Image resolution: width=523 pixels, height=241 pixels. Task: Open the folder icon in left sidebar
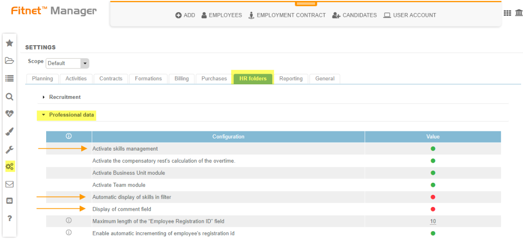click(x=9, y=61)
